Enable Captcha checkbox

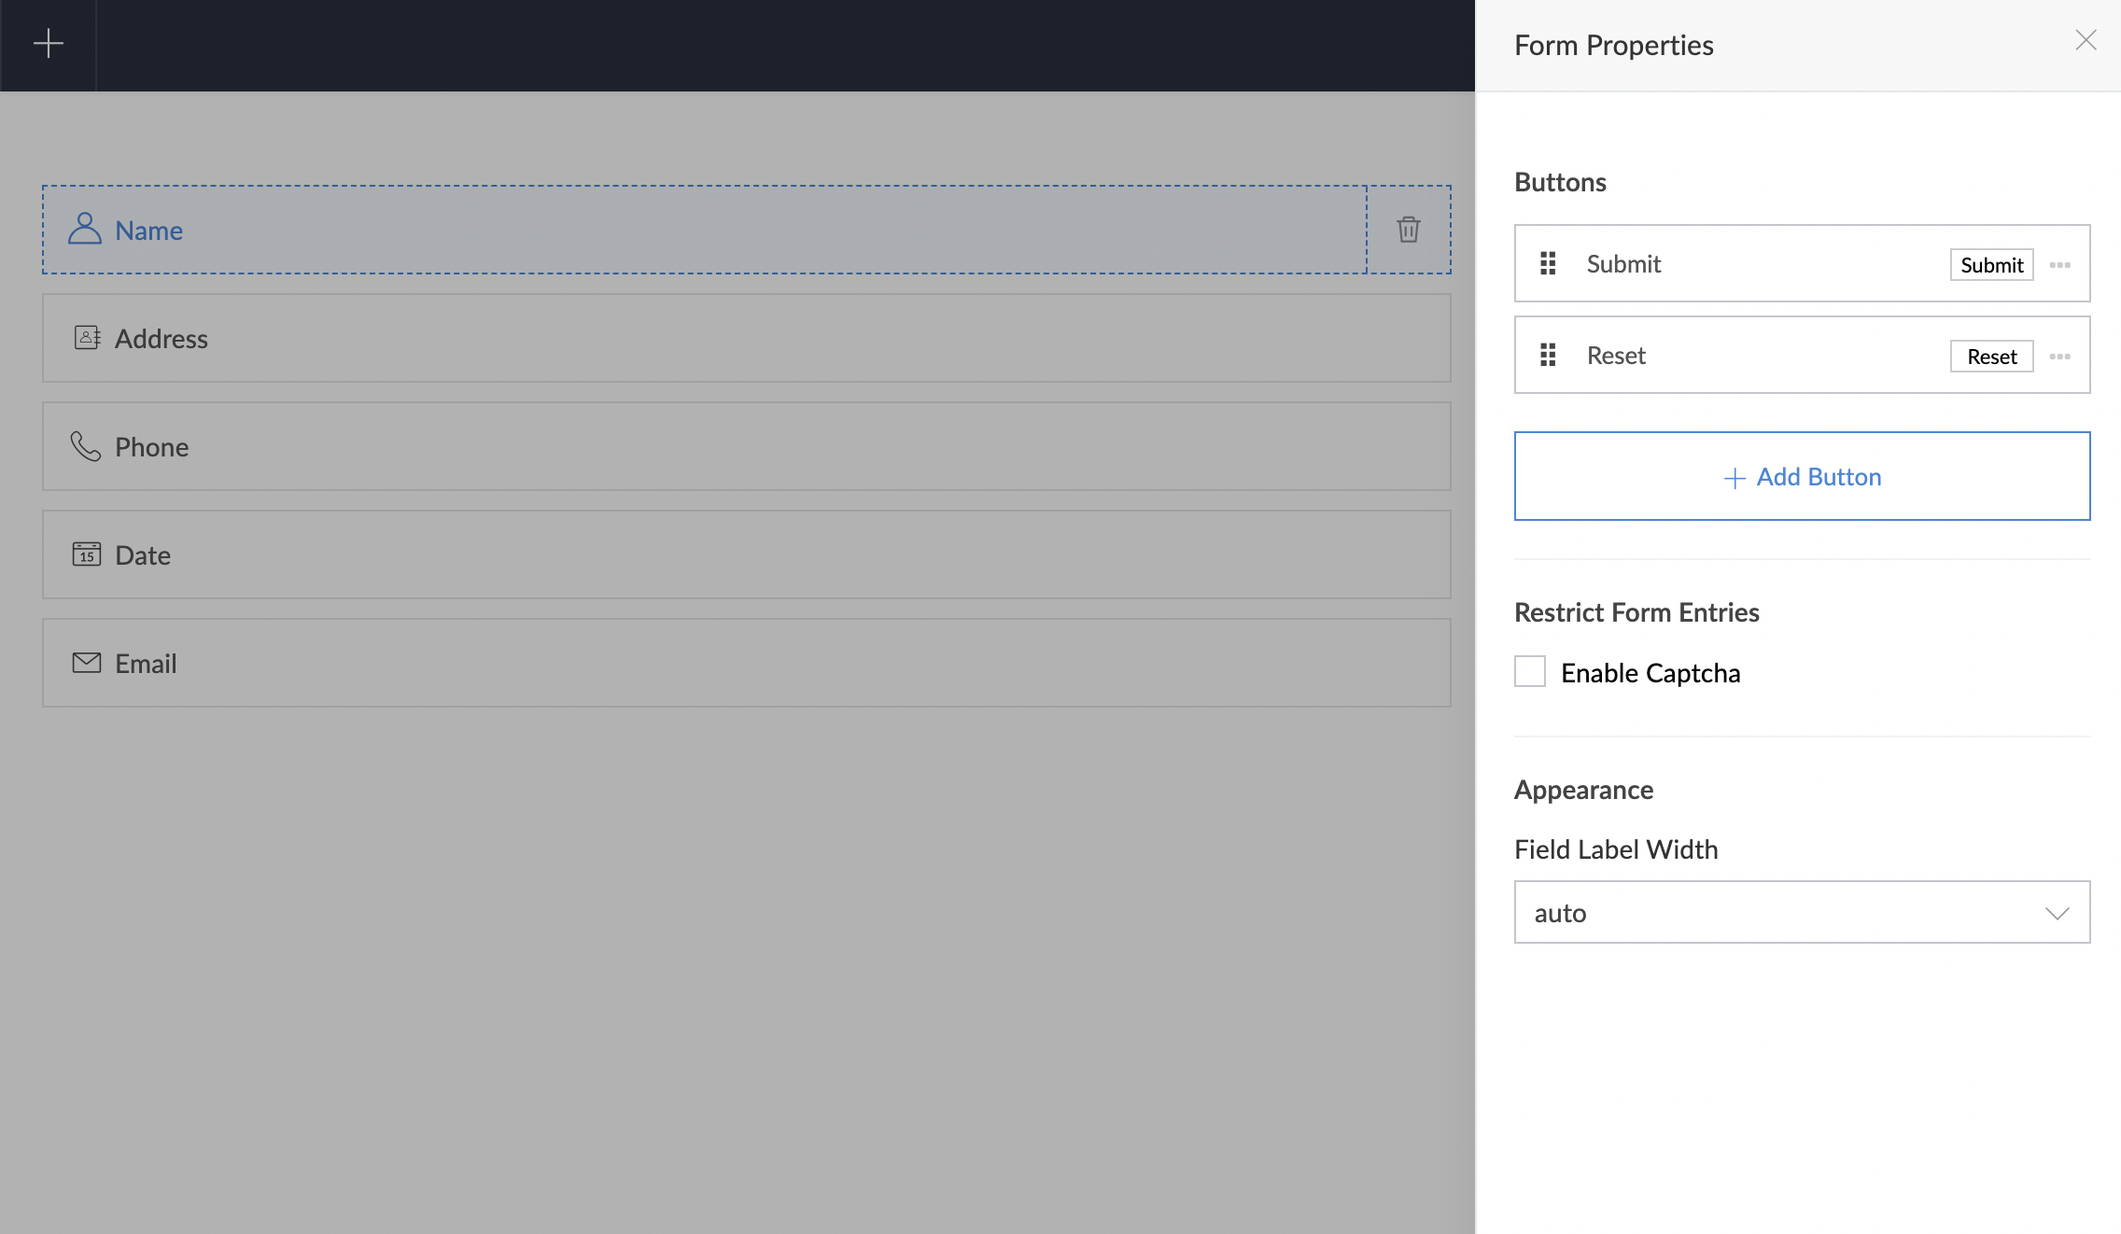pyautogui.click(x=1529, y=671)
